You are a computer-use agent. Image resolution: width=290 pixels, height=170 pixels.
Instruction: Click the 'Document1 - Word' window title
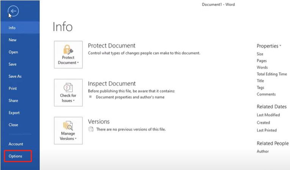(218, 5)
